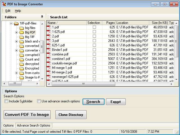Click the PDF icon beside Binder1.pdf

(49, 50)
